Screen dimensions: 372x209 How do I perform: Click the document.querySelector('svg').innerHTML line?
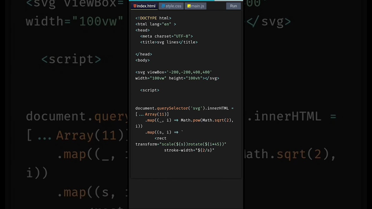(x=185, y=108)
